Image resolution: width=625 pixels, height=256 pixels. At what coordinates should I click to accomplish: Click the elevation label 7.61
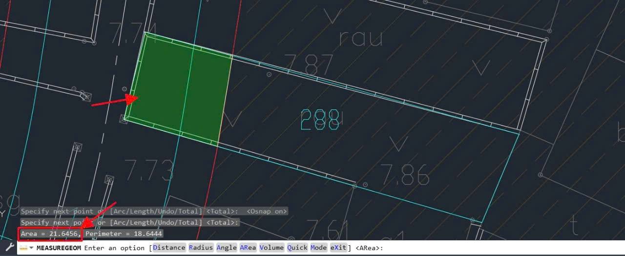[x=327, y=230]
